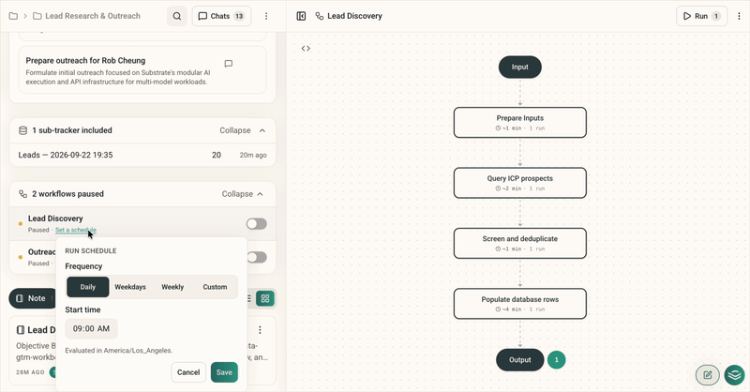Click the green output count badge
The image size is (750, 392).
tap(556, 360)
